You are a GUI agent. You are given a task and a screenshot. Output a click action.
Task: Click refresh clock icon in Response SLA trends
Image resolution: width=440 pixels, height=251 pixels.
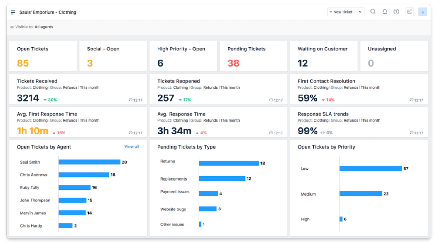tap(412, 133)
